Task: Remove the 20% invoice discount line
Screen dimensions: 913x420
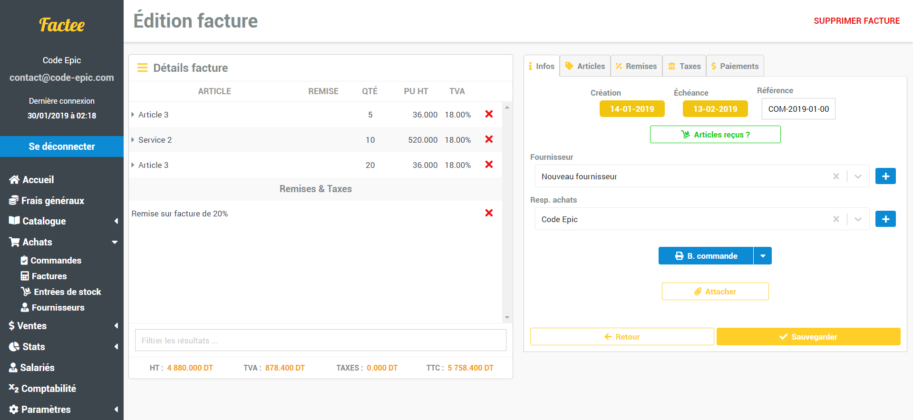Action: point(488,213)
